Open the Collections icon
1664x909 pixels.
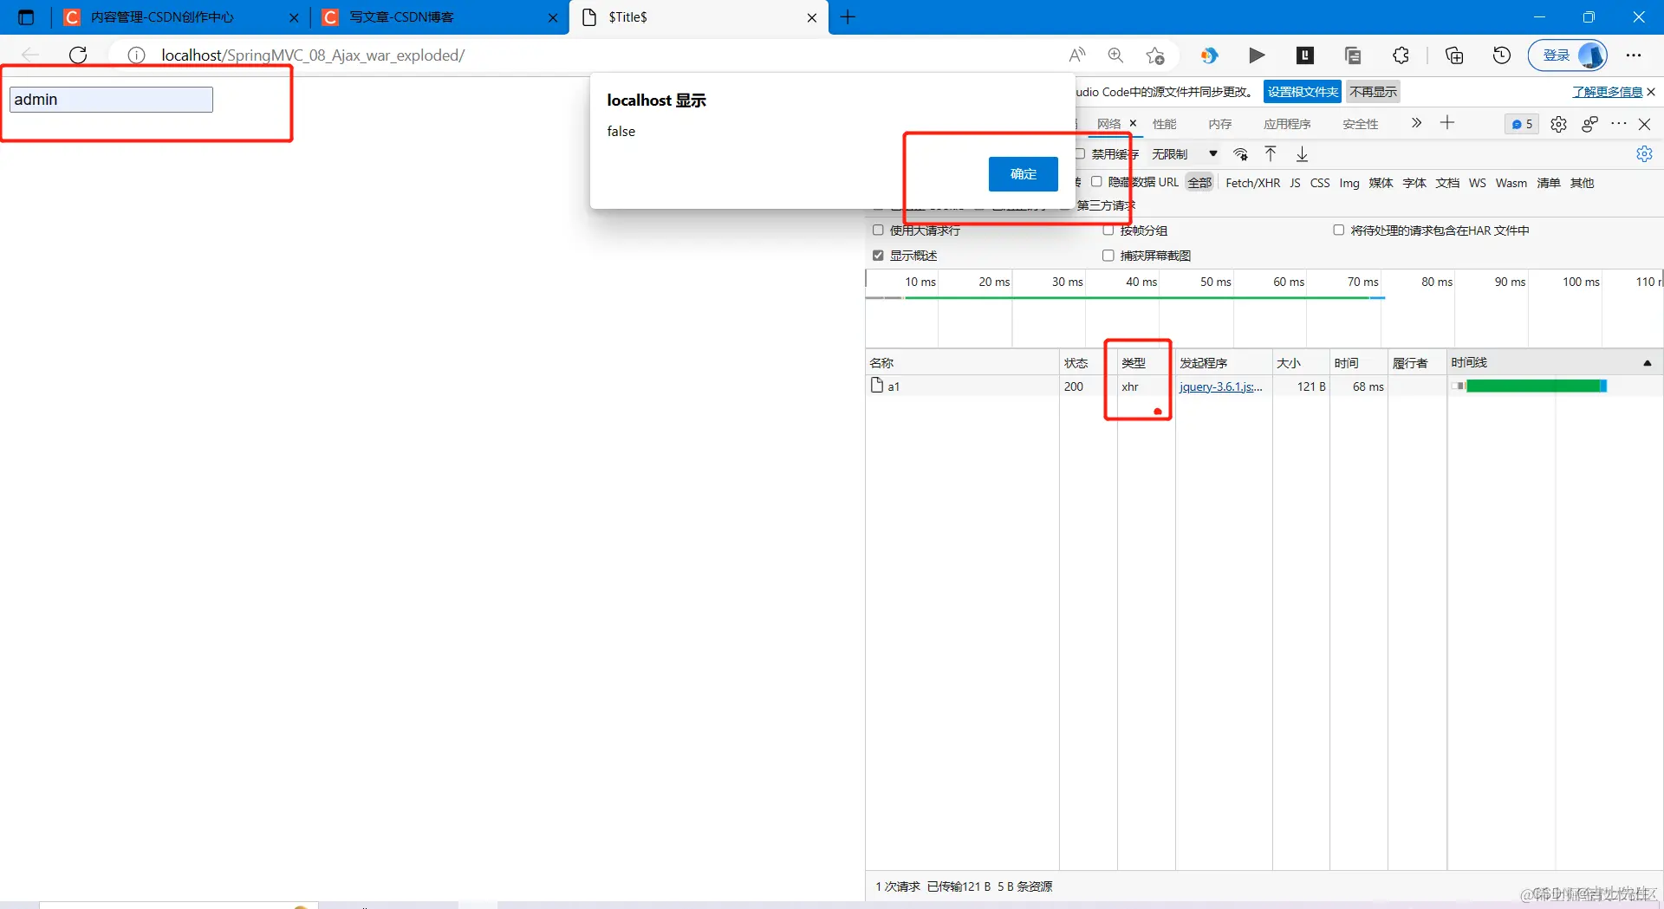1454,55
